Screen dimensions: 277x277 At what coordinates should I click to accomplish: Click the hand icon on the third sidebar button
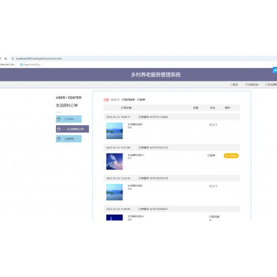(59, 138)
